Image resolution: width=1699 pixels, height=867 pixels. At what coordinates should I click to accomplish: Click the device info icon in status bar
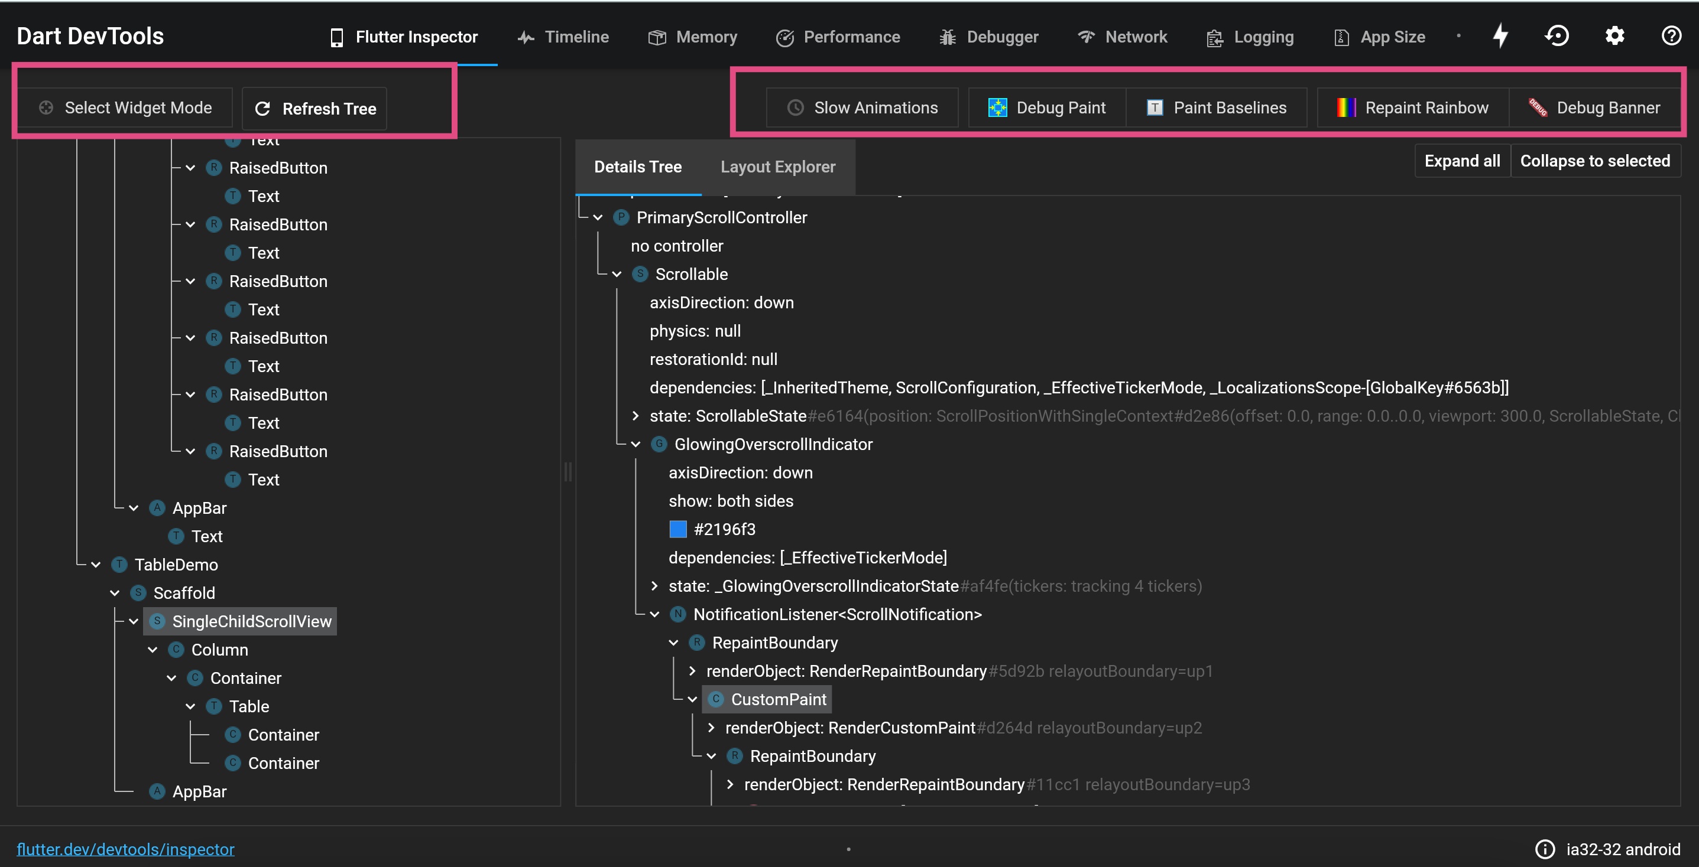(x=1545, y=849)
